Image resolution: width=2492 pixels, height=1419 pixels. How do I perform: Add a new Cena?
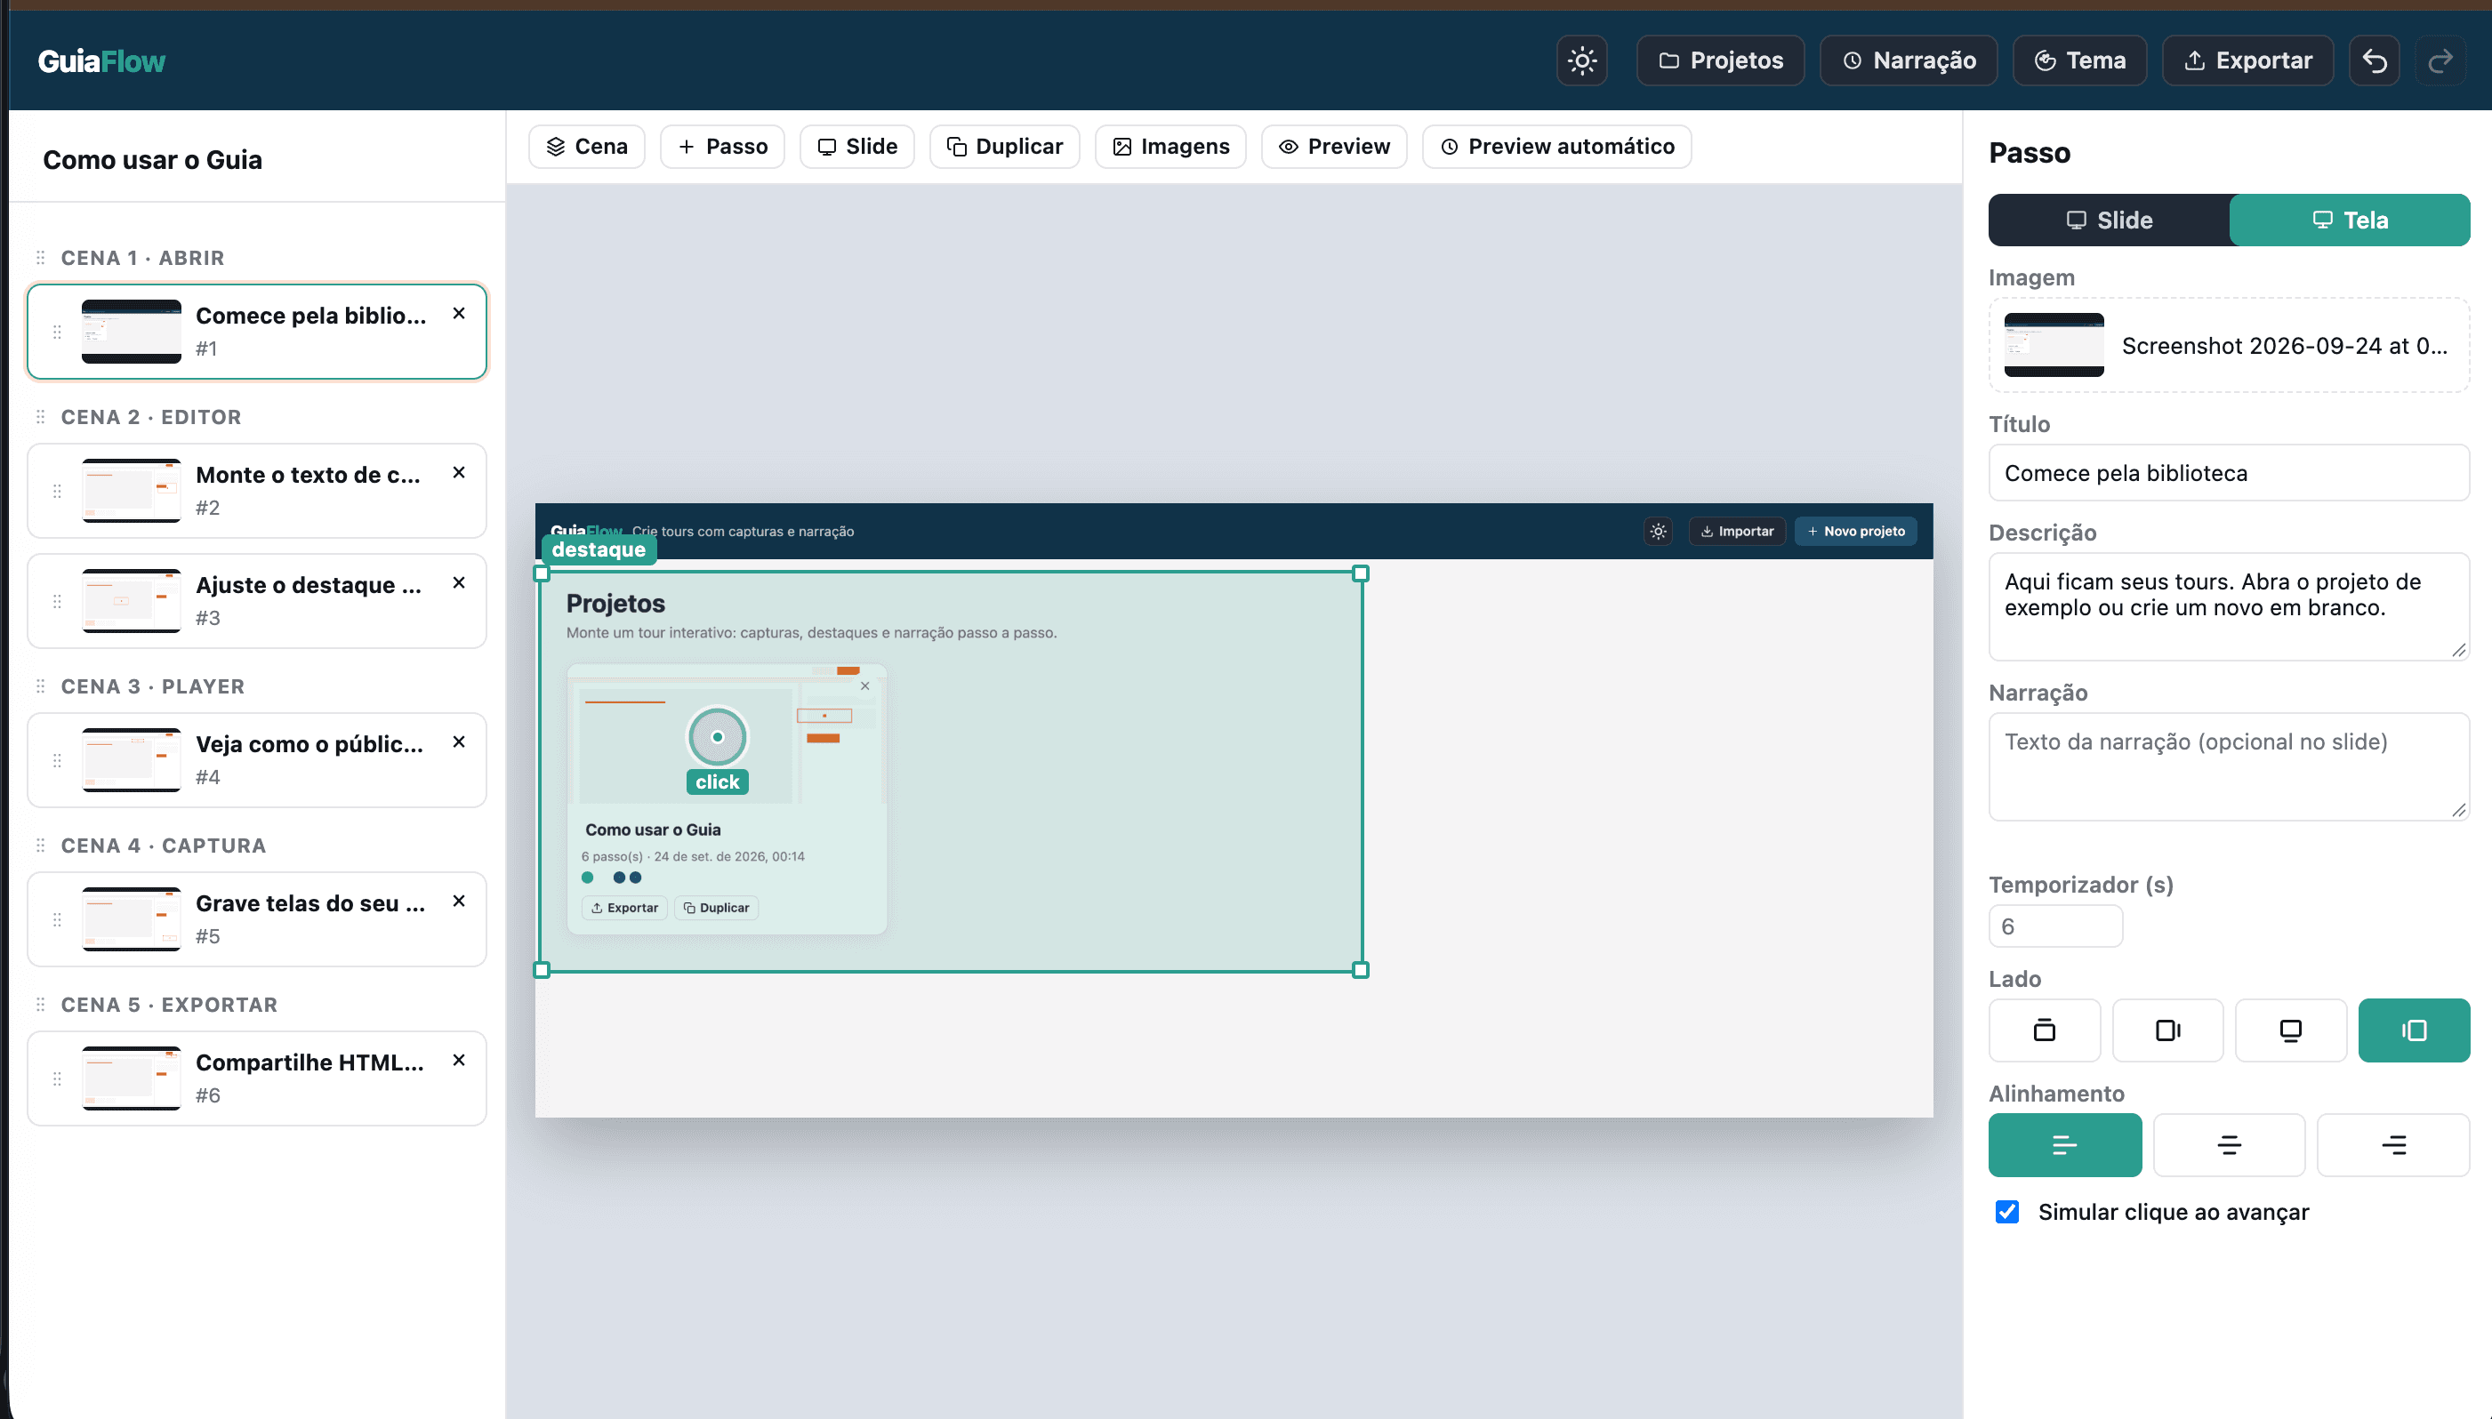pos(586,146)
